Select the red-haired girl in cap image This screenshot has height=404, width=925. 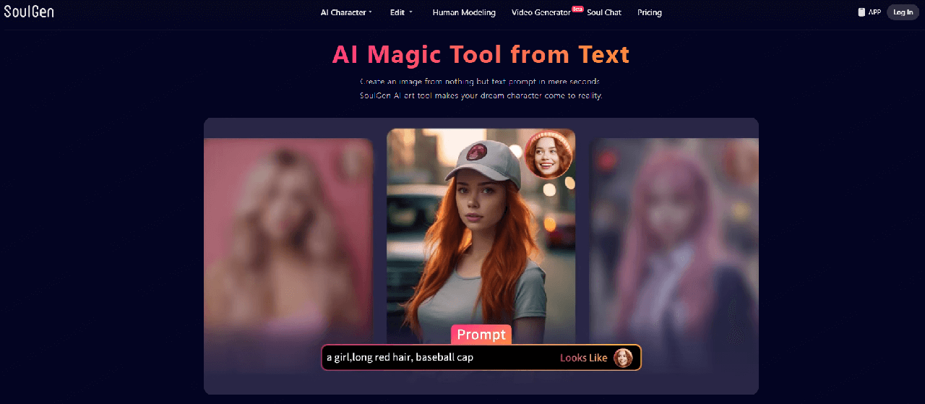pos(481,236)
